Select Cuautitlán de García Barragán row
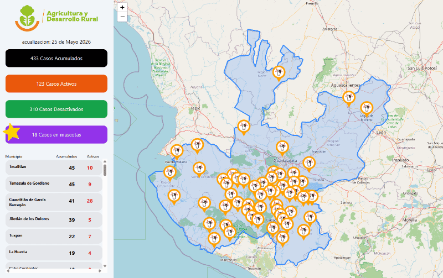 [54, 202]
